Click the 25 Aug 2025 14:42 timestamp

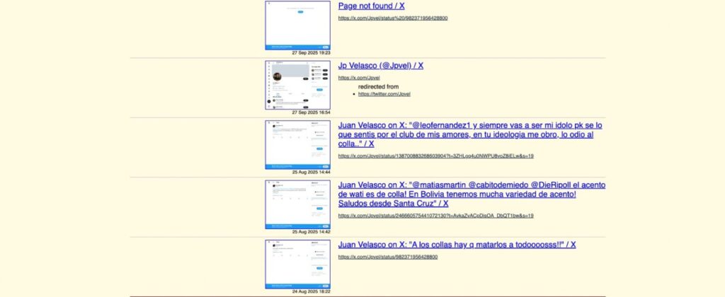click(x=311, y=231)
